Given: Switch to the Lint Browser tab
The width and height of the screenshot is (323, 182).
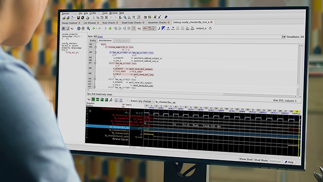Looking at the screenshot, I should coord(90,23).
